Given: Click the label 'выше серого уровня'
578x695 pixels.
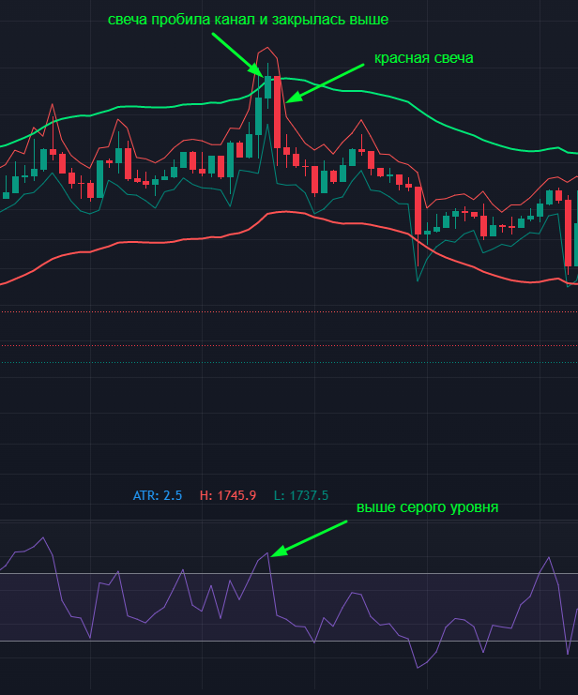Looking at the screenshot, I should pyautogui.click(x=427, y=507).
